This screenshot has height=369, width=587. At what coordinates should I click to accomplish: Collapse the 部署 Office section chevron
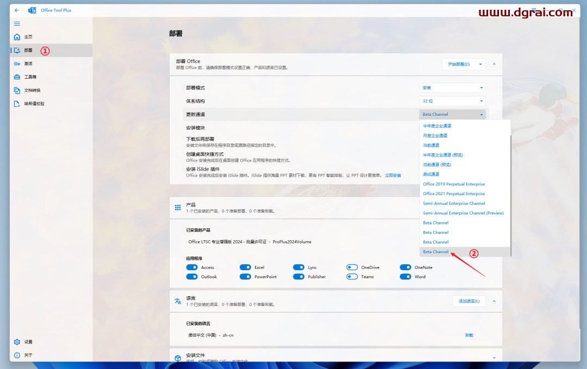coord(494,64)
